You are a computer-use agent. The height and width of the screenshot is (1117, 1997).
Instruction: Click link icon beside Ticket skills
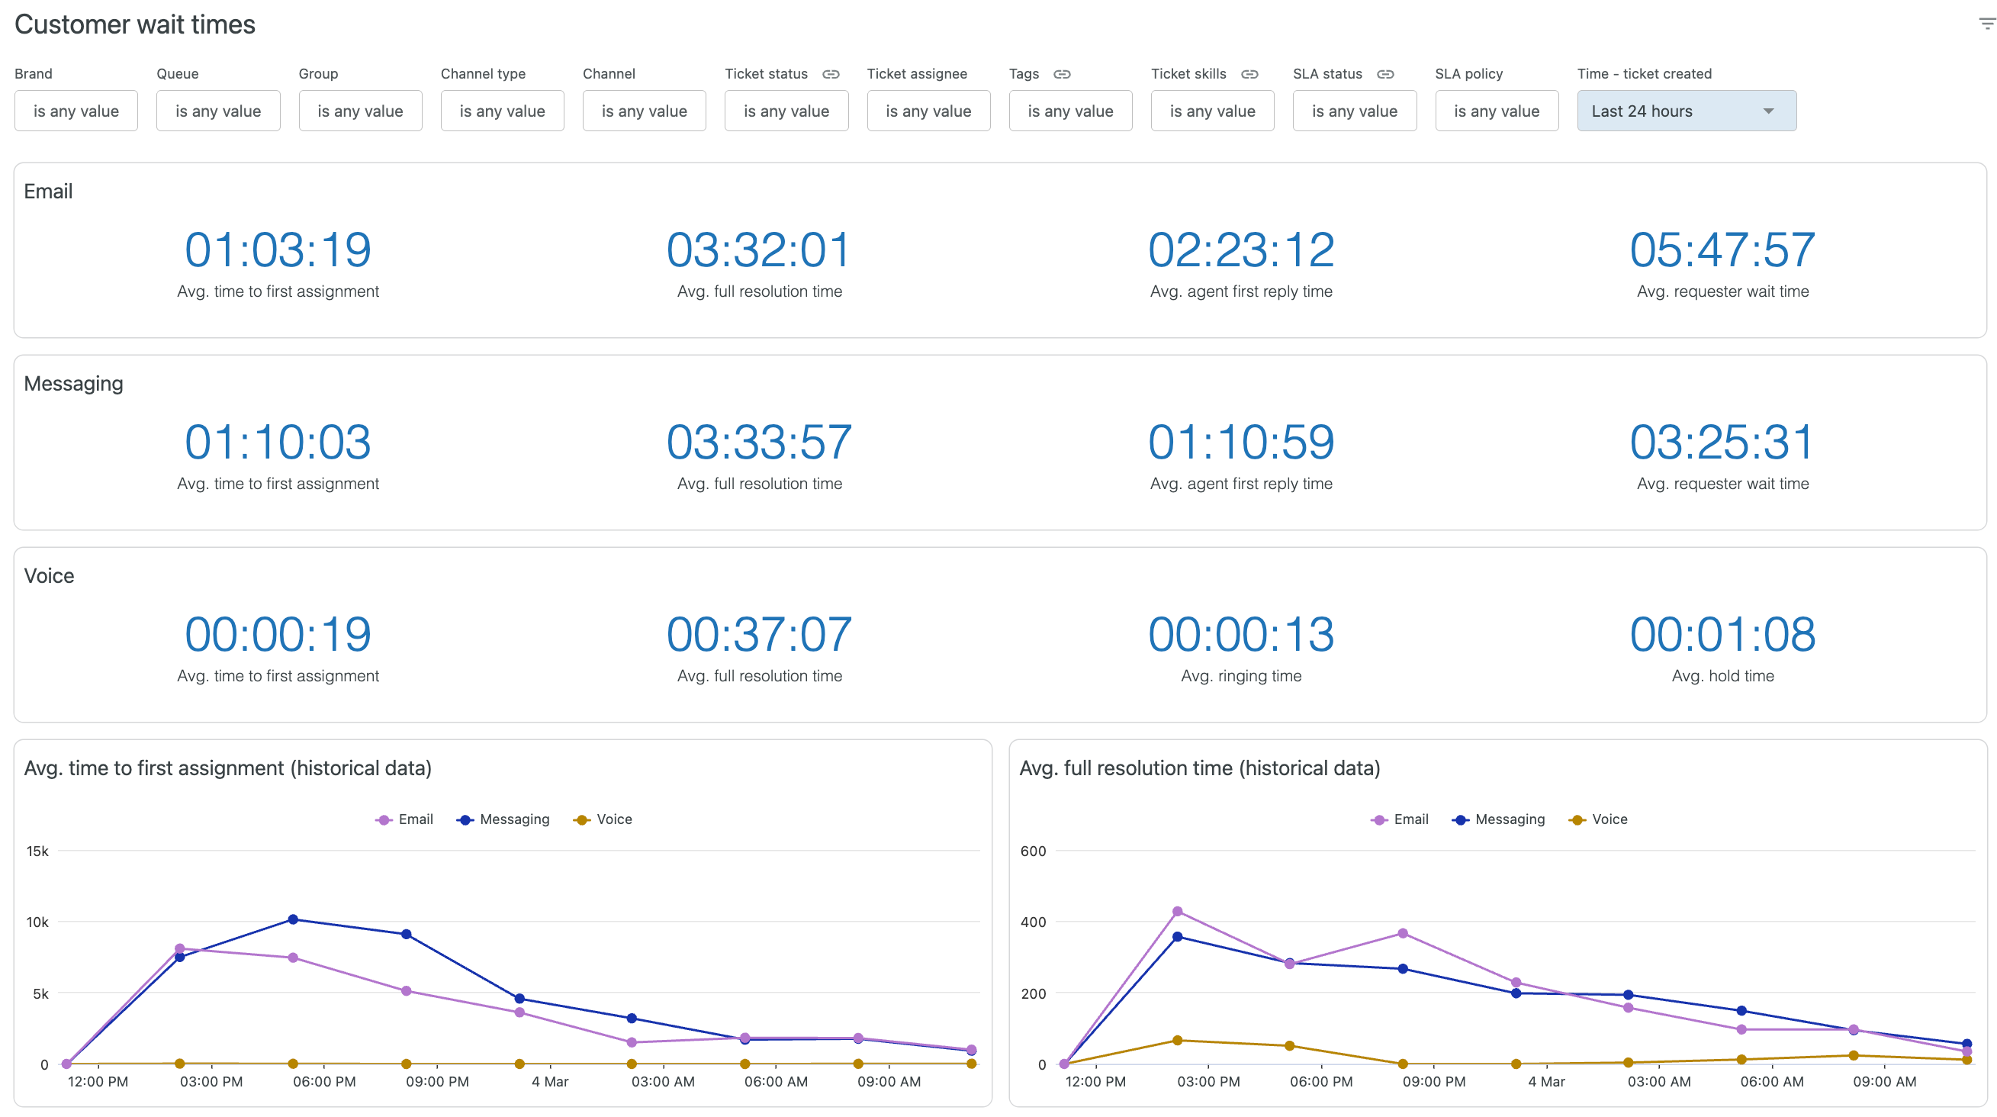click(x=1249, y=74)
